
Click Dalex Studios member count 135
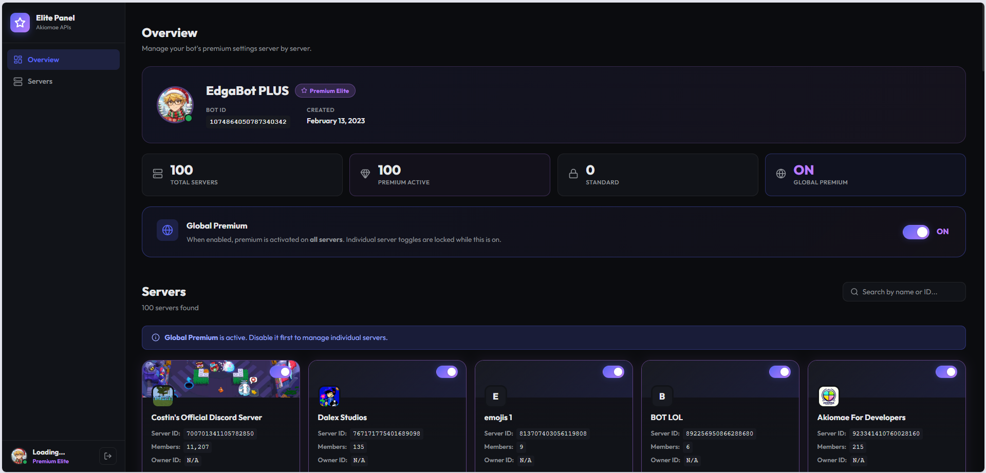pos(359,447)
